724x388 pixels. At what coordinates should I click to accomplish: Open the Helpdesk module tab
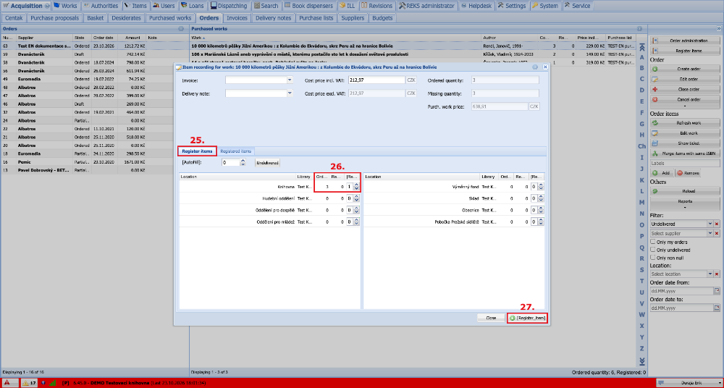(477, 6)
